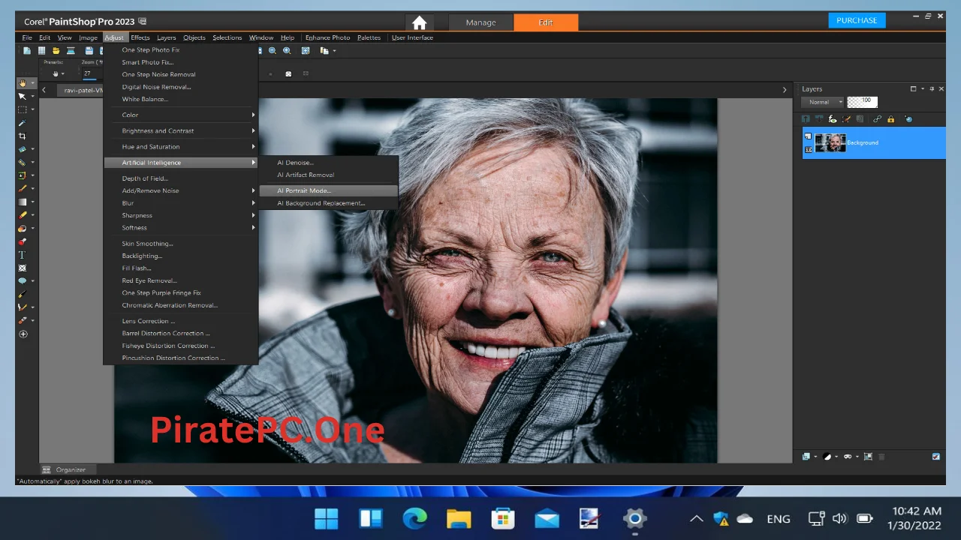
Task: Click the New file icon in toolbar
Action: click(27, 51)
